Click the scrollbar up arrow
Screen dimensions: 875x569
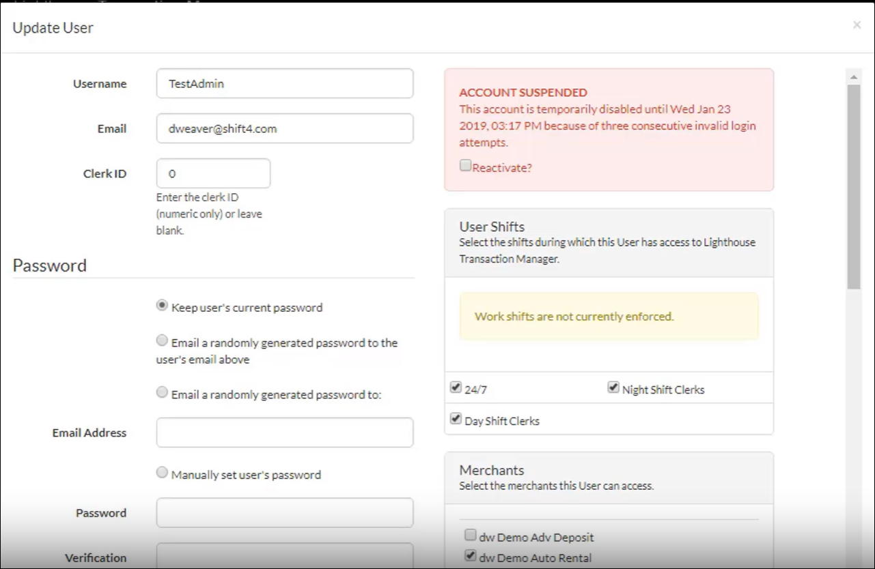853,76
